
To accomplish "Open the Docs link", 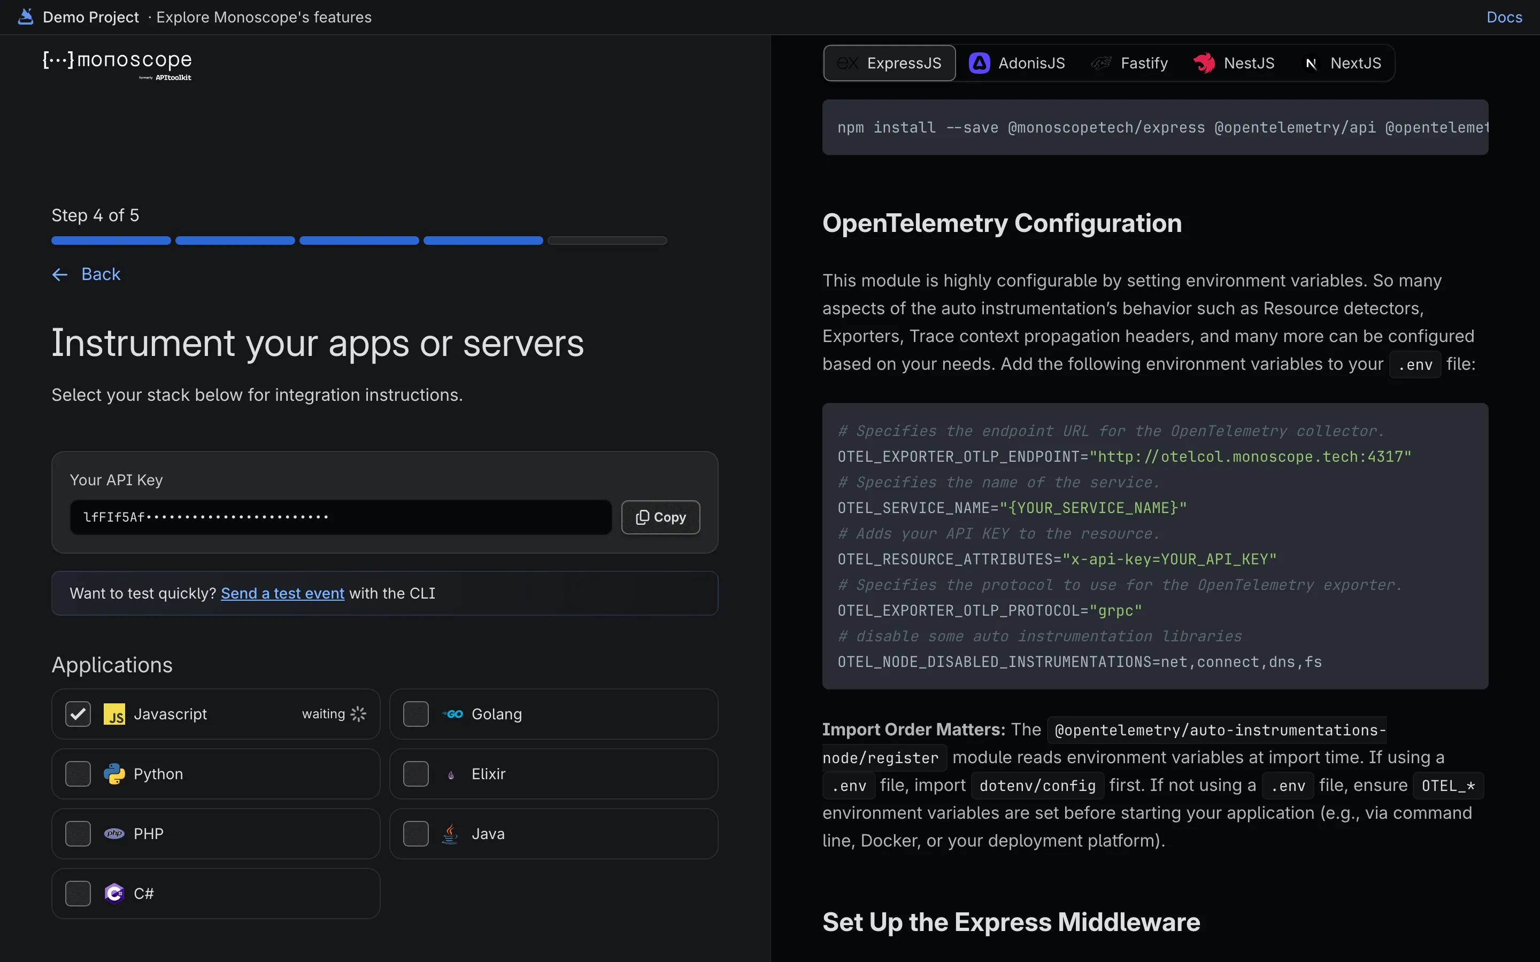I will tap(1504, 17).
